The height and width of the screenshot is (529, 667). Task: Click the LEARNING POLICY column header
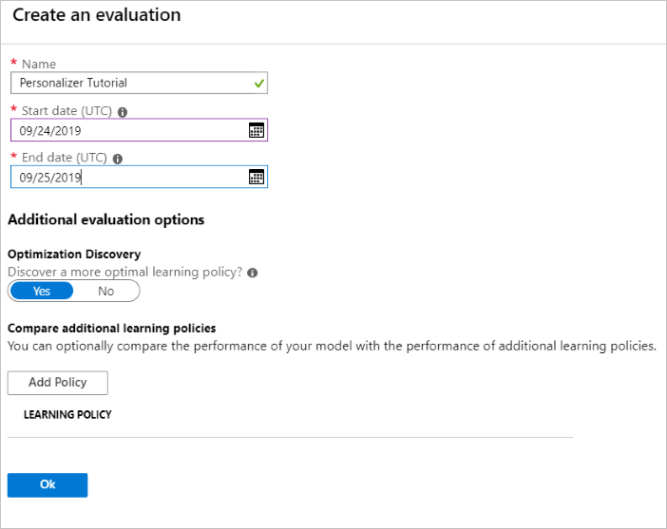67,415
